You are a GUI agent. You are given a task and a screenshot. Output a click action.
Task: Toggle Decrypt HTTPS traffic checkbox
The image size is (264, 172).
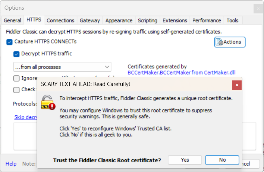pos(16,54)
